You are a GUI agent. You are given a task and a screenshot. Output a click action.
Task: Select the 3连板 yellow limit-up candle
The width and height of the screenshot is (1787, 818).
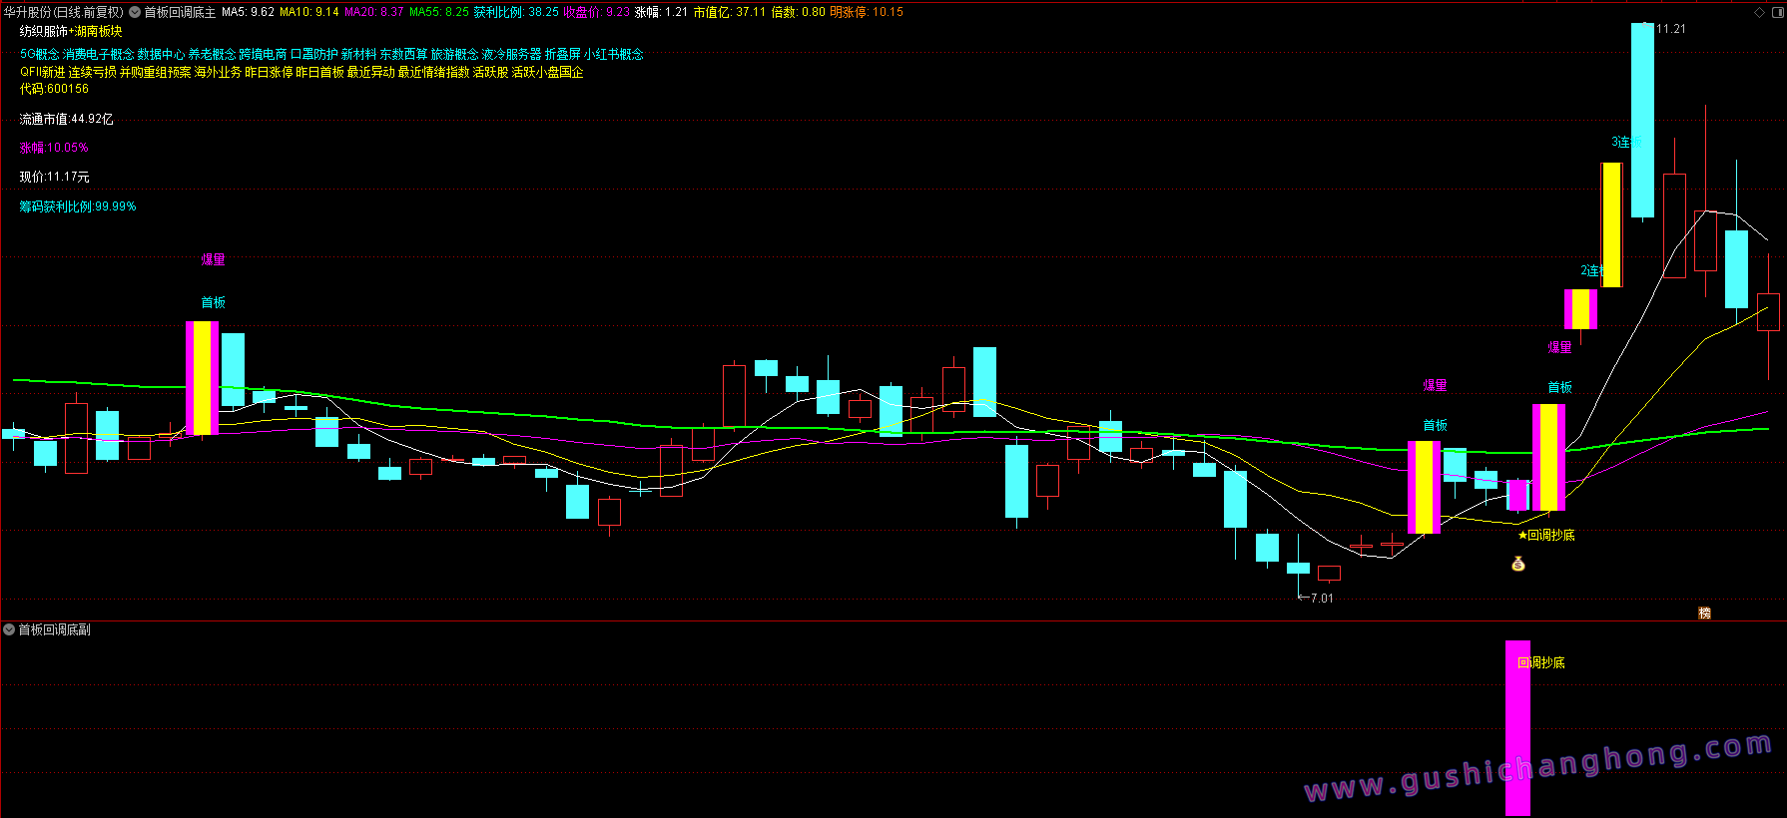point(1611,224)
